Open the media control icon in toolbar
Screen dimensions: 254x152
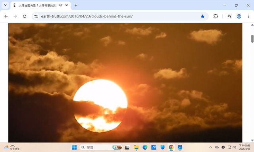coord(229,16)
